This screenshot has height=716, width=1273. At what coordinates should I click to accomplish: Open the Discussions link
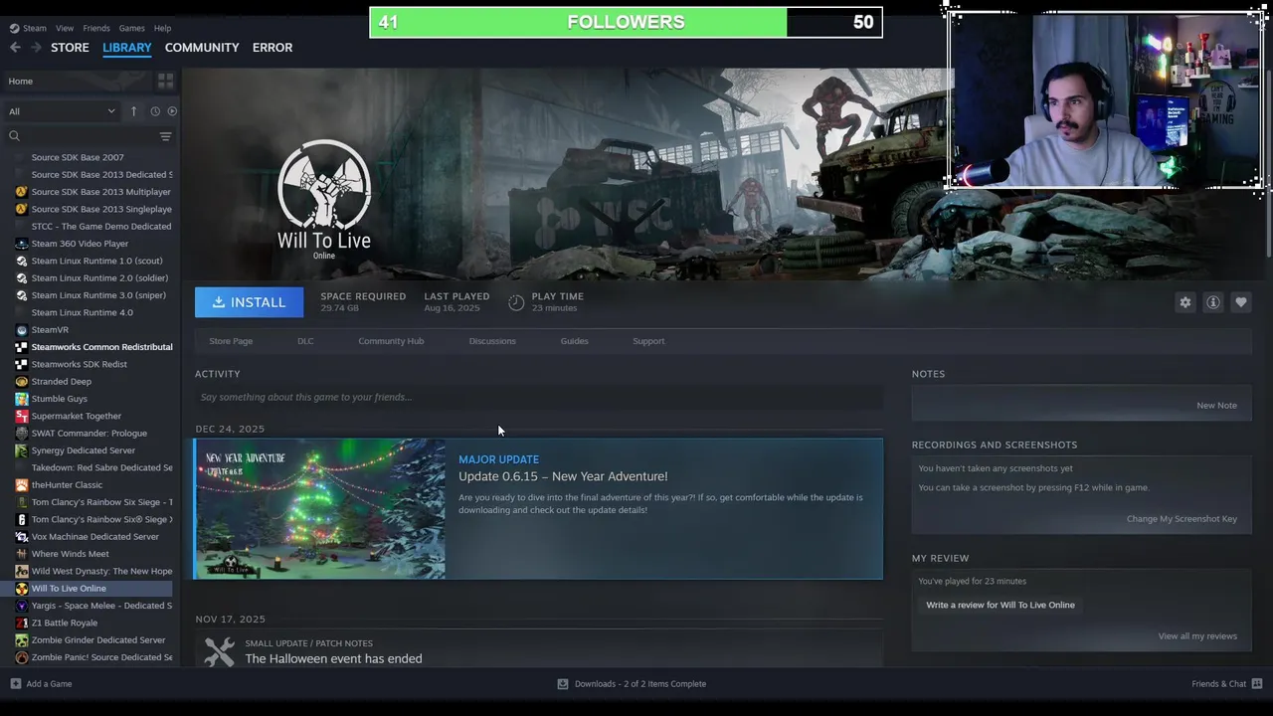[x=492, y=341]
